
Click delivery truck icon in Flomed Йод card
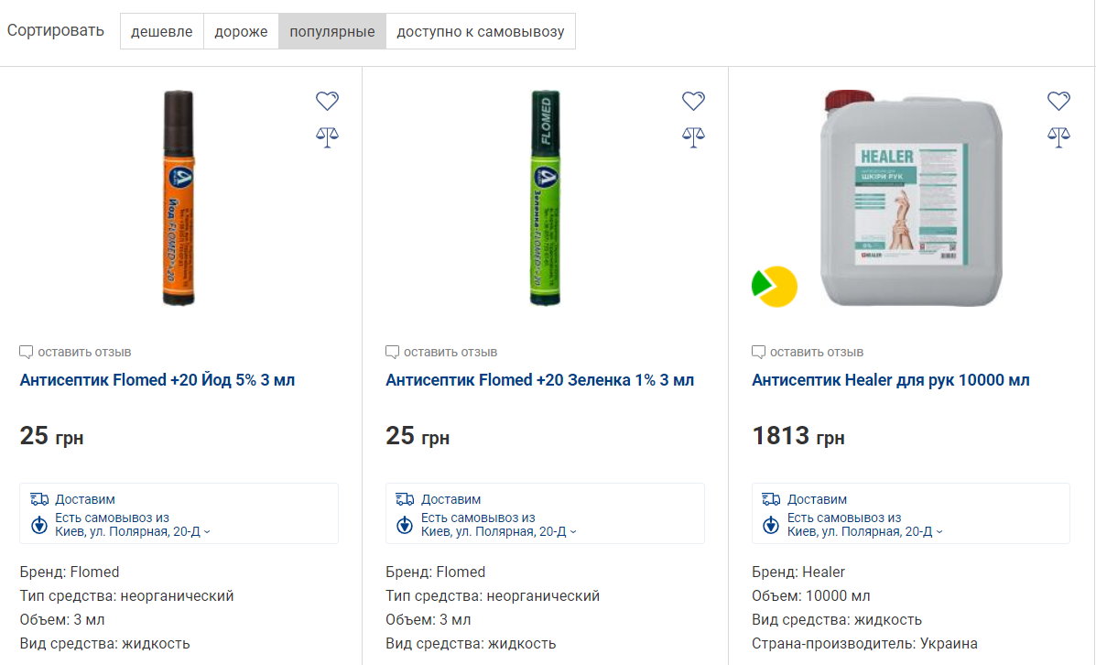coord(39,499)
